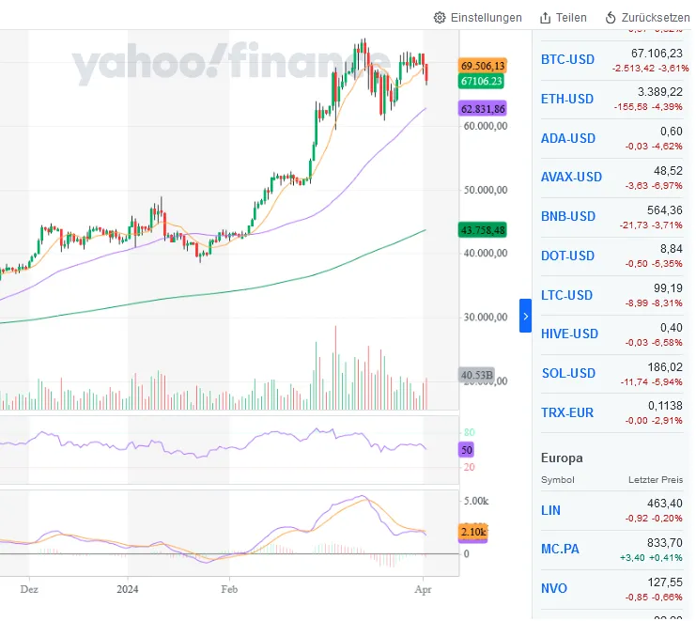
Task: Click ETH-USD price 3.389,22
Action: click(x=660, y=92)
